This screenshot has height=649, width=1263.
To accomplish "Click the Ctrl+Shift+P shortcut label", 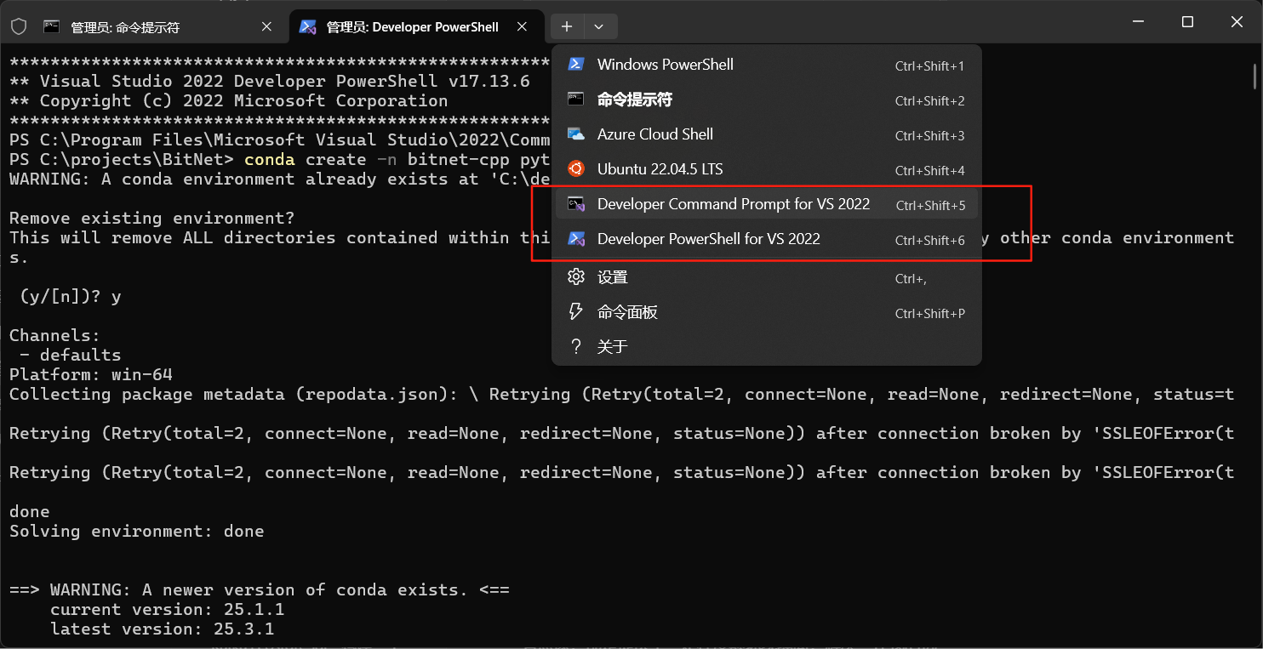I will click(929, 314).
